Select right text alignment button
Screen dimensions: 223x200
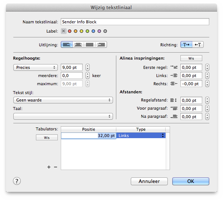[x=101, y=45]
